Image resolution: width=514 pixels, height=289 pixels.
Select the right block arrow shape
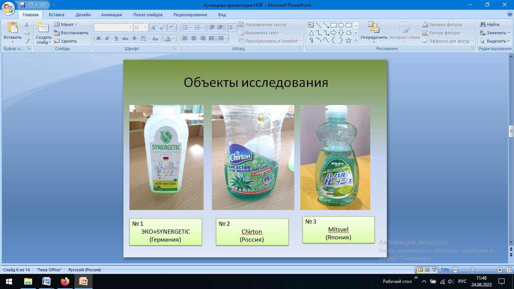(333, 33)
